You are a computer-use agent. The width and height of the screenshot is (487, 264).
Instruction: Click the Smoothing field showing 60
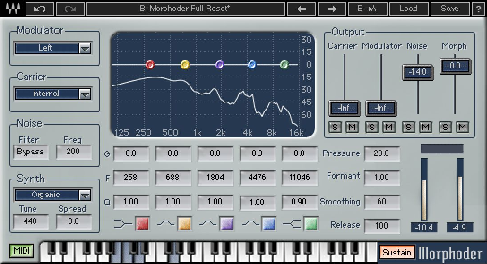coord(382,202)
